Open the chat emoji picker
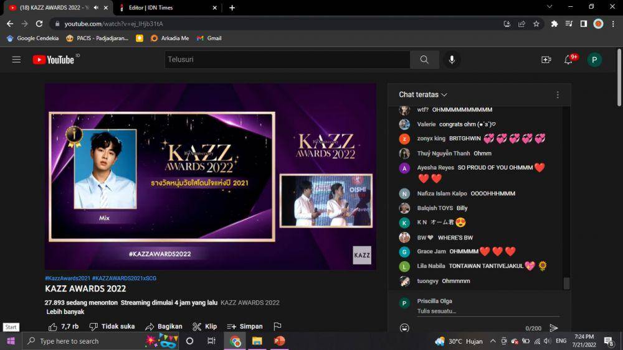The width and height of the screenshot is (623, 350). point(404,328)
